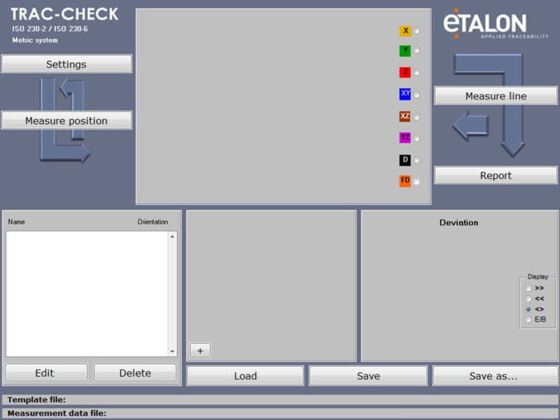Add a new item with plus button
The image size is (560, 420).
point(200,351)
